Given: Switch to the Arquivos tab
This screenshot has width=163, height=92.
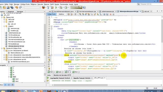Looking at the screenshot, I should [11, 11].
